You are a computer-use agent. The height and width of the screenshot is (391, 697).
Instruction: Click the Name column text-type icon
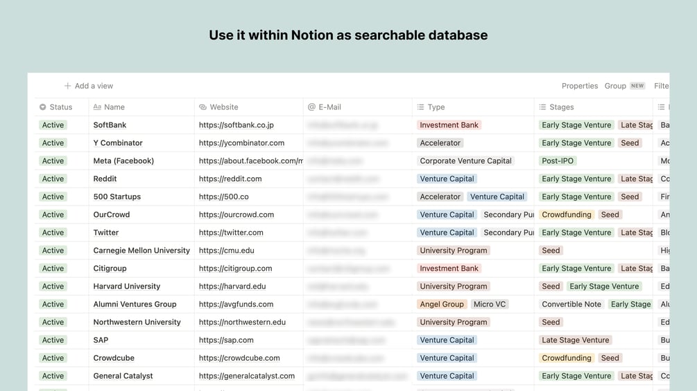(x=97, y=107)
